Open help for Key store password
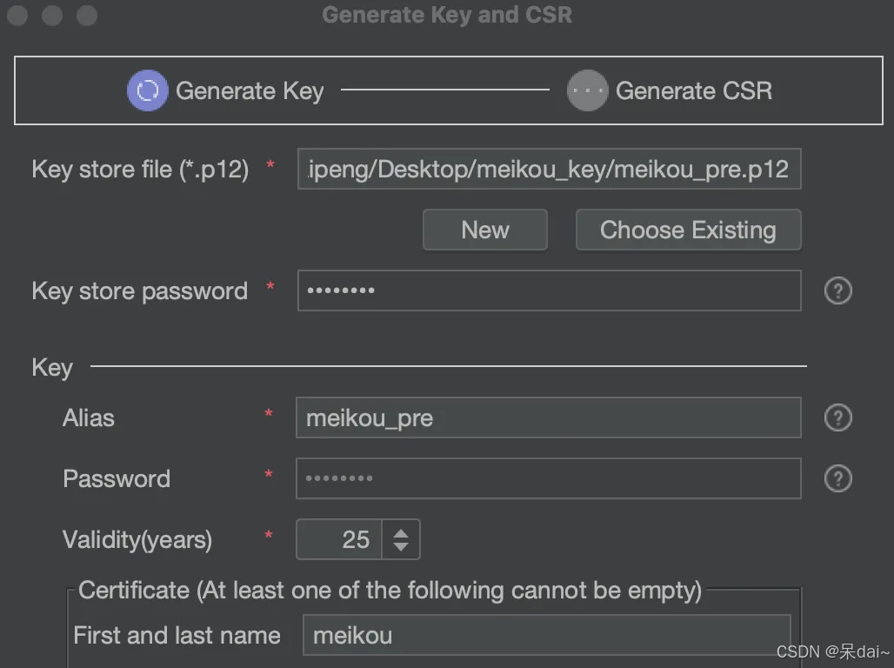 [837, 291]
